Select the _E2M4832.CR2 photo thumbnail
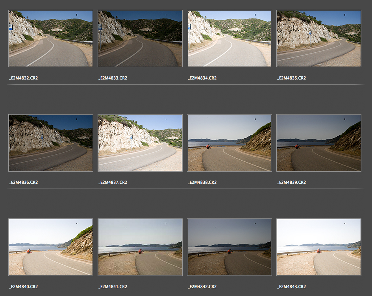The image size is (372, 296). coord(51,39)
